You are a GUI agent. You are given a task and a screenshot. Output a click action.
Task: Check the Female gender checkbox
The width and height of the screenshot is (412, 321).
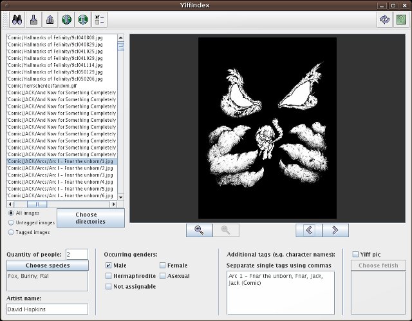(162, 265)
